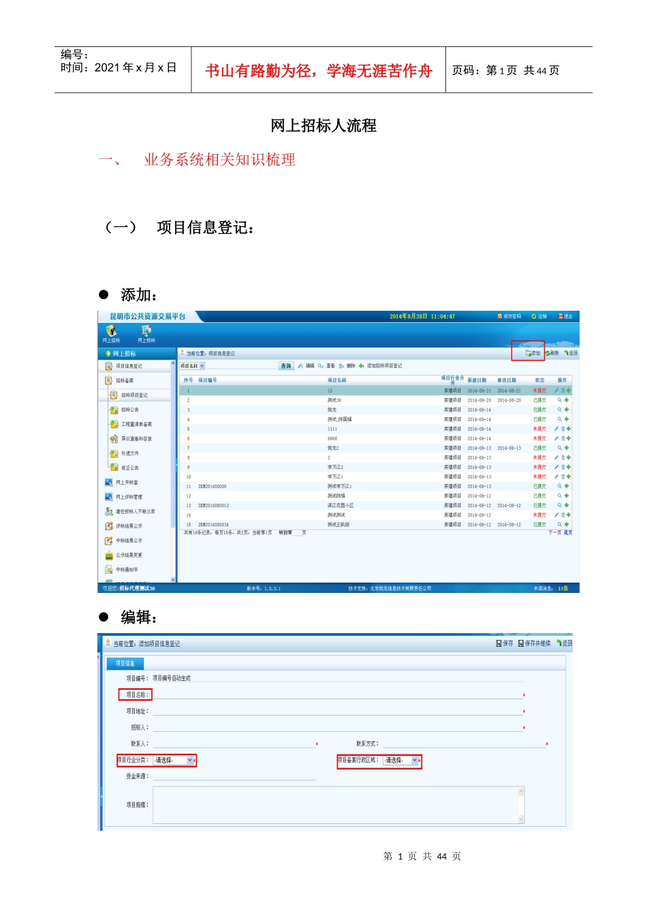Click the 资金来源 input field
Screen dimensions: 647x916
tap(234, 776)
